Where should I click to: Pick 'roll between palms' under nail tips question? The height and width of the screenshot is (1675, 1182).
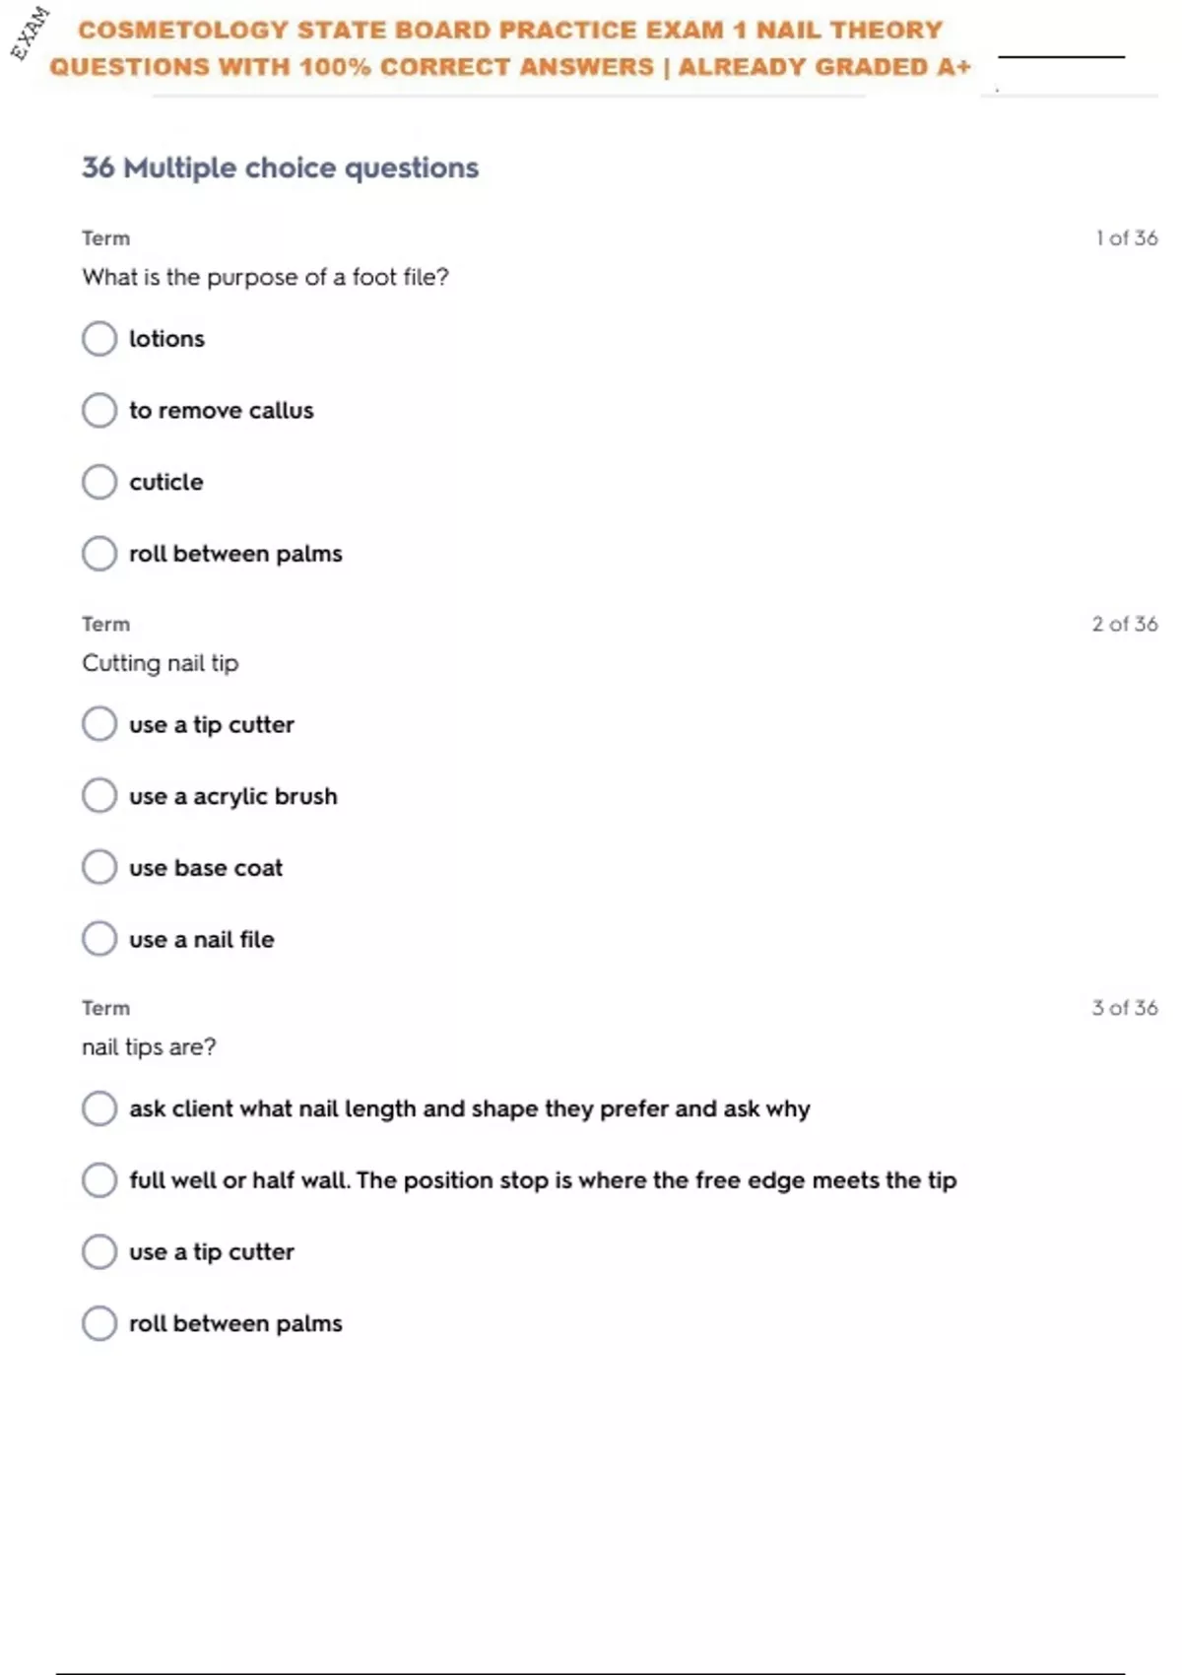tap(99, 1323)
